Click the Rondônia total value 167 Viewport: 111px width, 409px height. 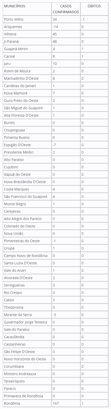[x=56, y=403]
